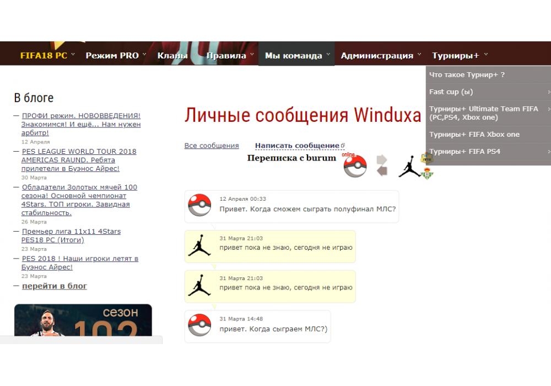Click the Jordan avatar on the second 31 Марта 21:03 reply
The width and height of the screenshot is (551, 386).
(199, 286)
